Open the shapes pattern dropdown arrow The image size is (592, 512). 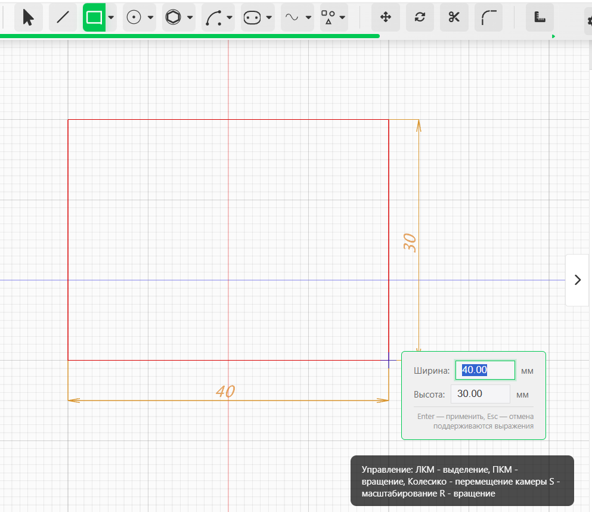click(x=342, y=17)
